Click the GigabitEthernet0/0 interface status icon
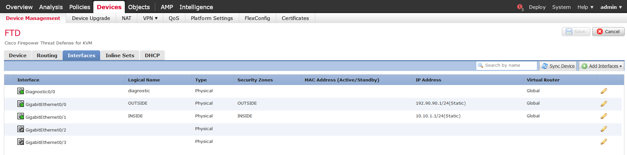The width and height of the screenshot is (627, 155). 21,104
